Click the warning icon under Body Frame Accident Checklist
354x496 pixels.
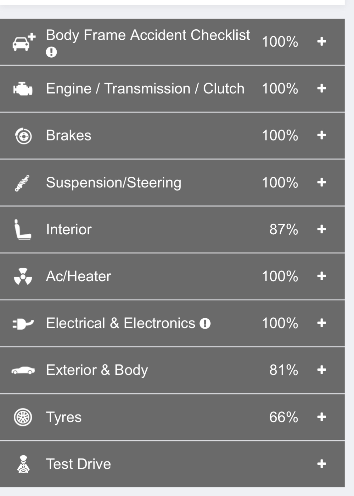pyautogui.click(x=51, y=52)
